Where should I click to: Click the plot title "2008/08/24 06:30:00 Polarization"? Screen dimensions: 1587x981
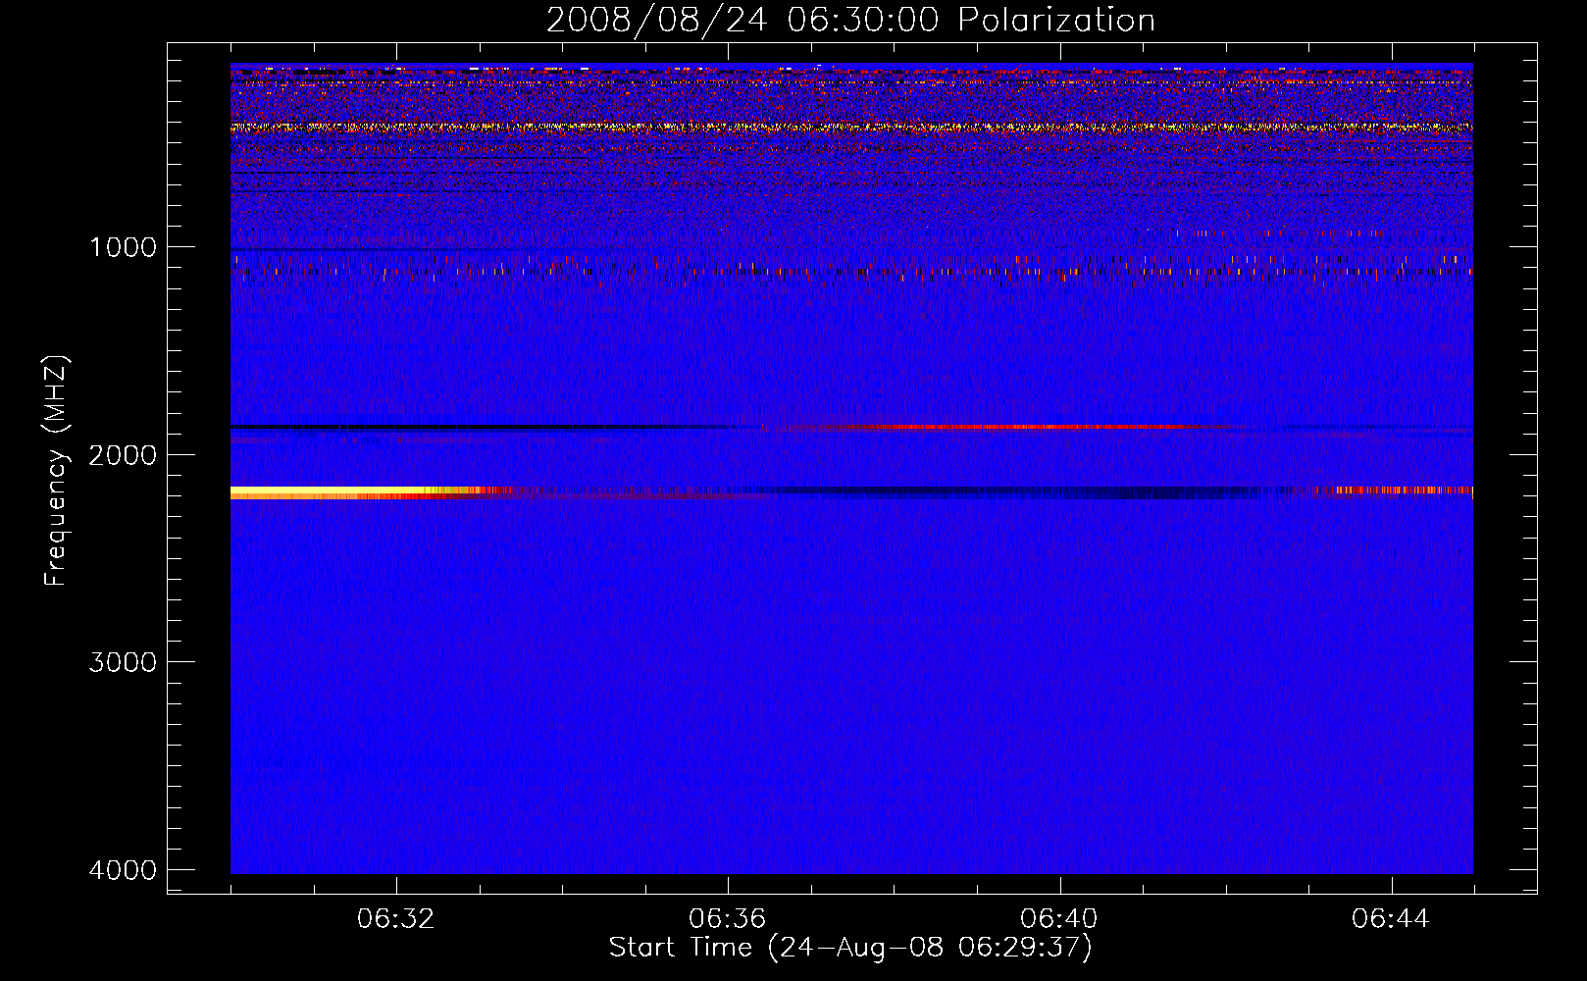(850, 20)
